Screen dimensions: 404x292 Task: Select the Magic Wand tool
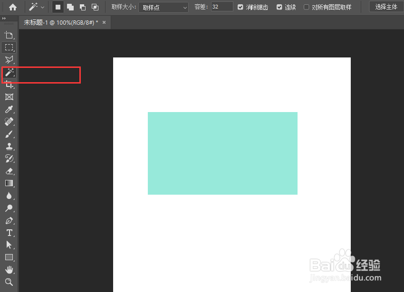pyautogui.click(x=10, y=72)
